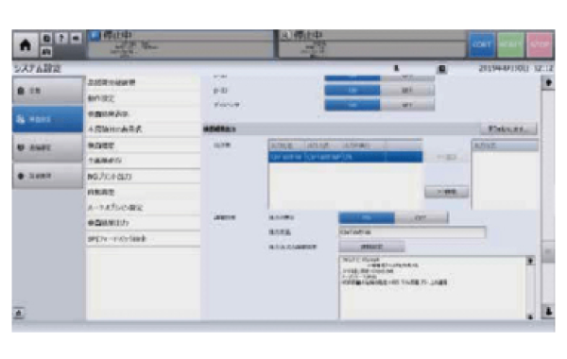Turn OFF the toggle above the text field

coord(421,217)
